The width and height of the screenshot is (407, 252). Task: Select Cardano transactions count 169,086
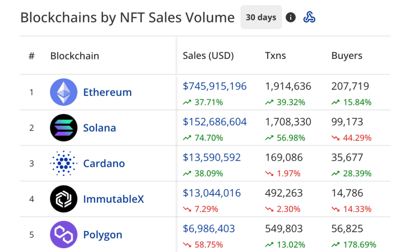pyautogui.click(x=284, y=157)
